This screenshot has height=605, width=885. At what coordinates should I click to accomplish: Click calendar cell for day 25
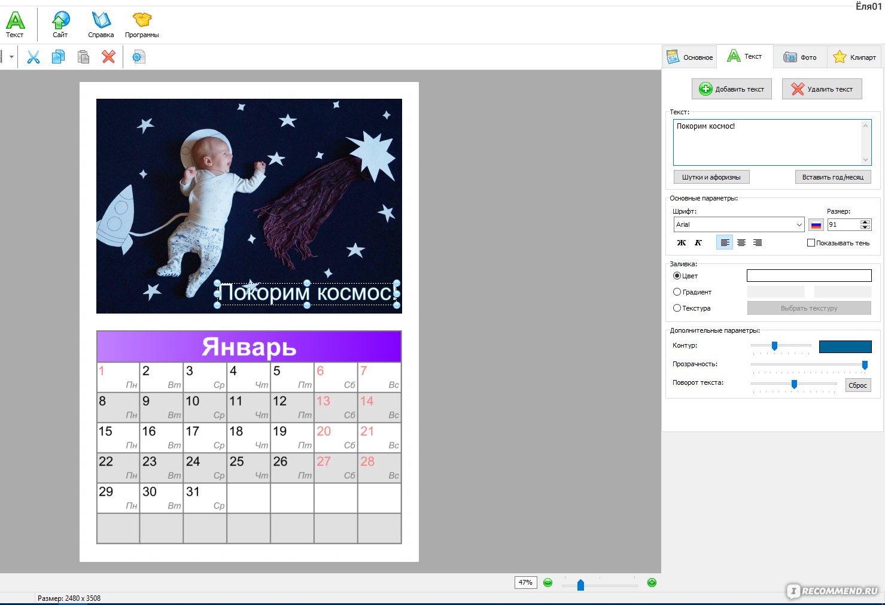pos(248,468)
